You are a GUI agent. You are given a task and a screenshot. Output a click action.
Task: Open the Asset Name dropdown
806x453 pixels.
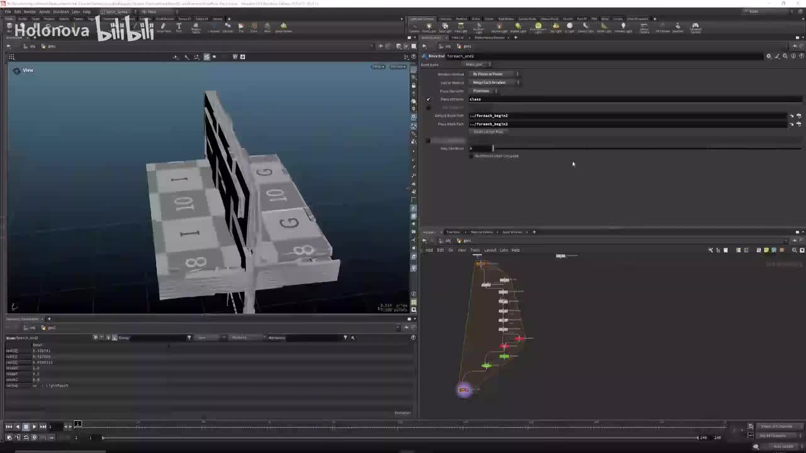[477, 64]
